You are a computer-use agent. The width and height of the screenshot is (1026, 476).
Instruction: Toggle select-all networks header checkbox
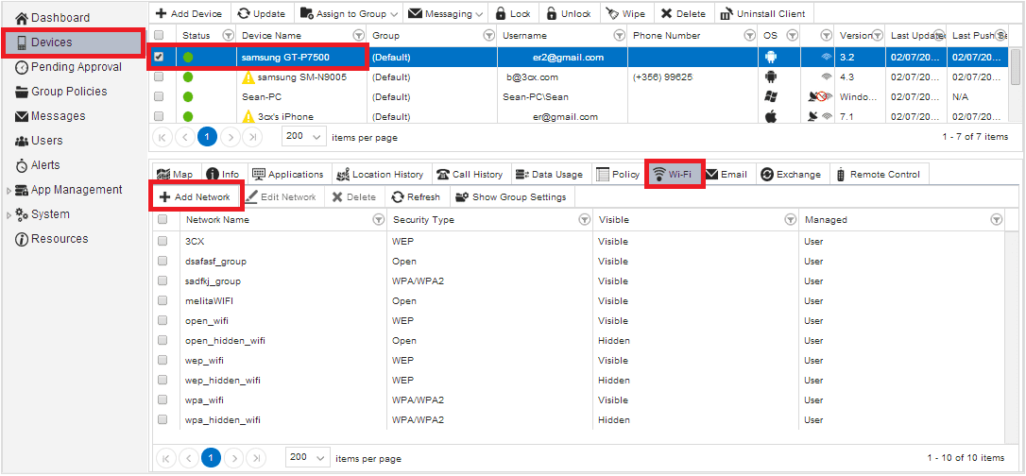162,220
